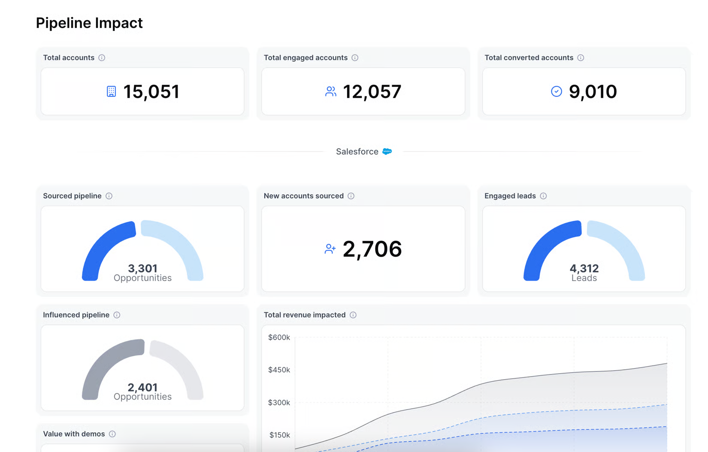
Task: Click the checkmark circle icon beside 9,010
Action: tap(557, 91)
